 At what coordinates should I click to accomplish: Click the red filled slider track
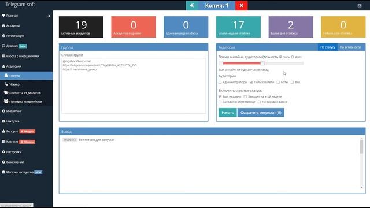point(242,63)
